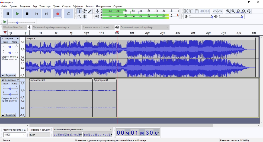Open the Вид menu
The image size is (263, 142).
35,6
